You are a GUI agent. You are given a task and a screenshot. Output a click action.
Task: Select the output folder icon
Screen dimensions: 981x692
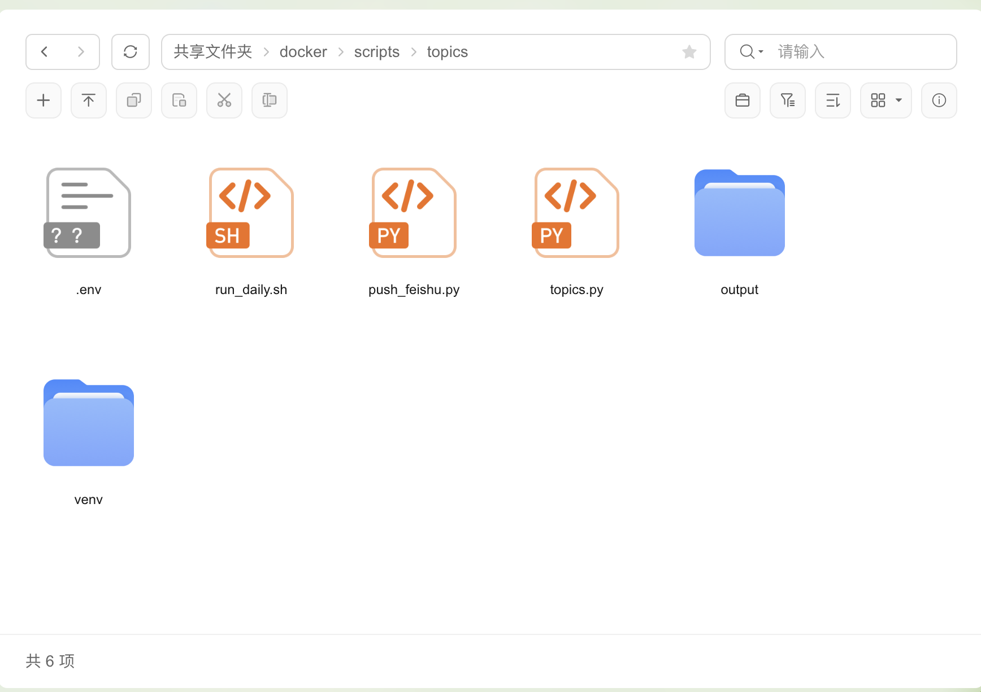740,213
